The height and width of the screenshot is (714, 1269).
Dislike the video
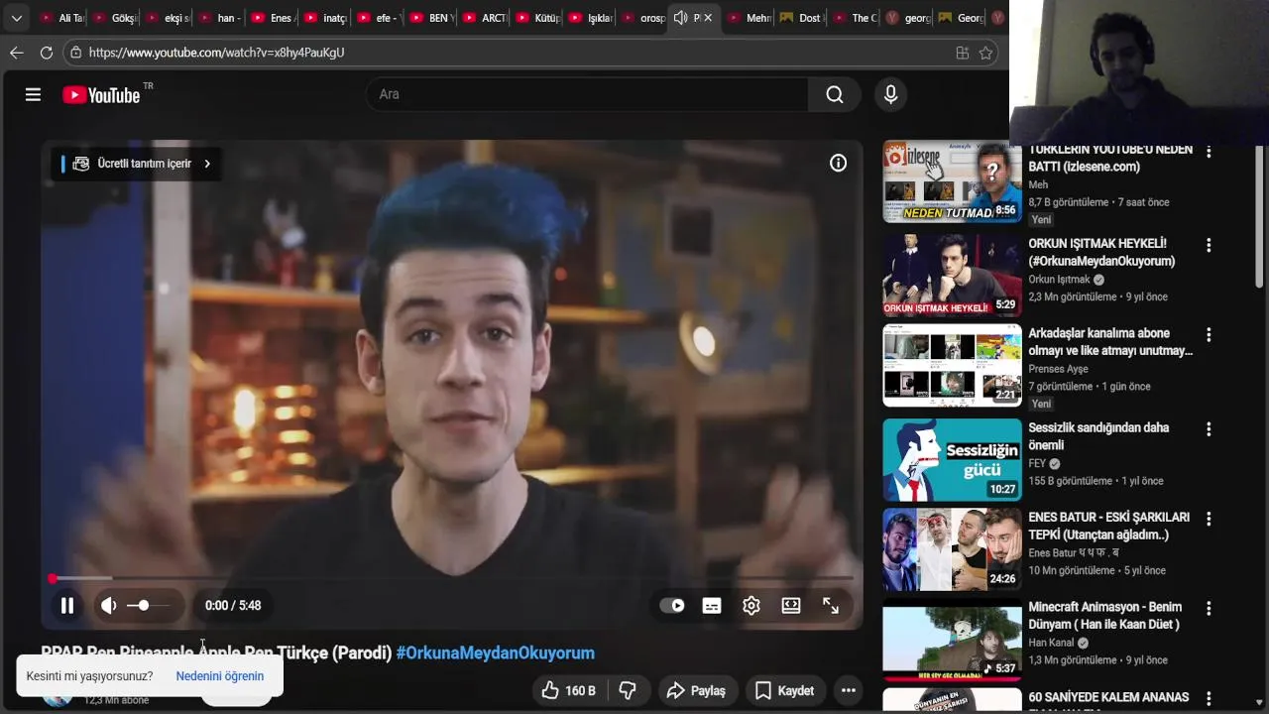[628, 690]
